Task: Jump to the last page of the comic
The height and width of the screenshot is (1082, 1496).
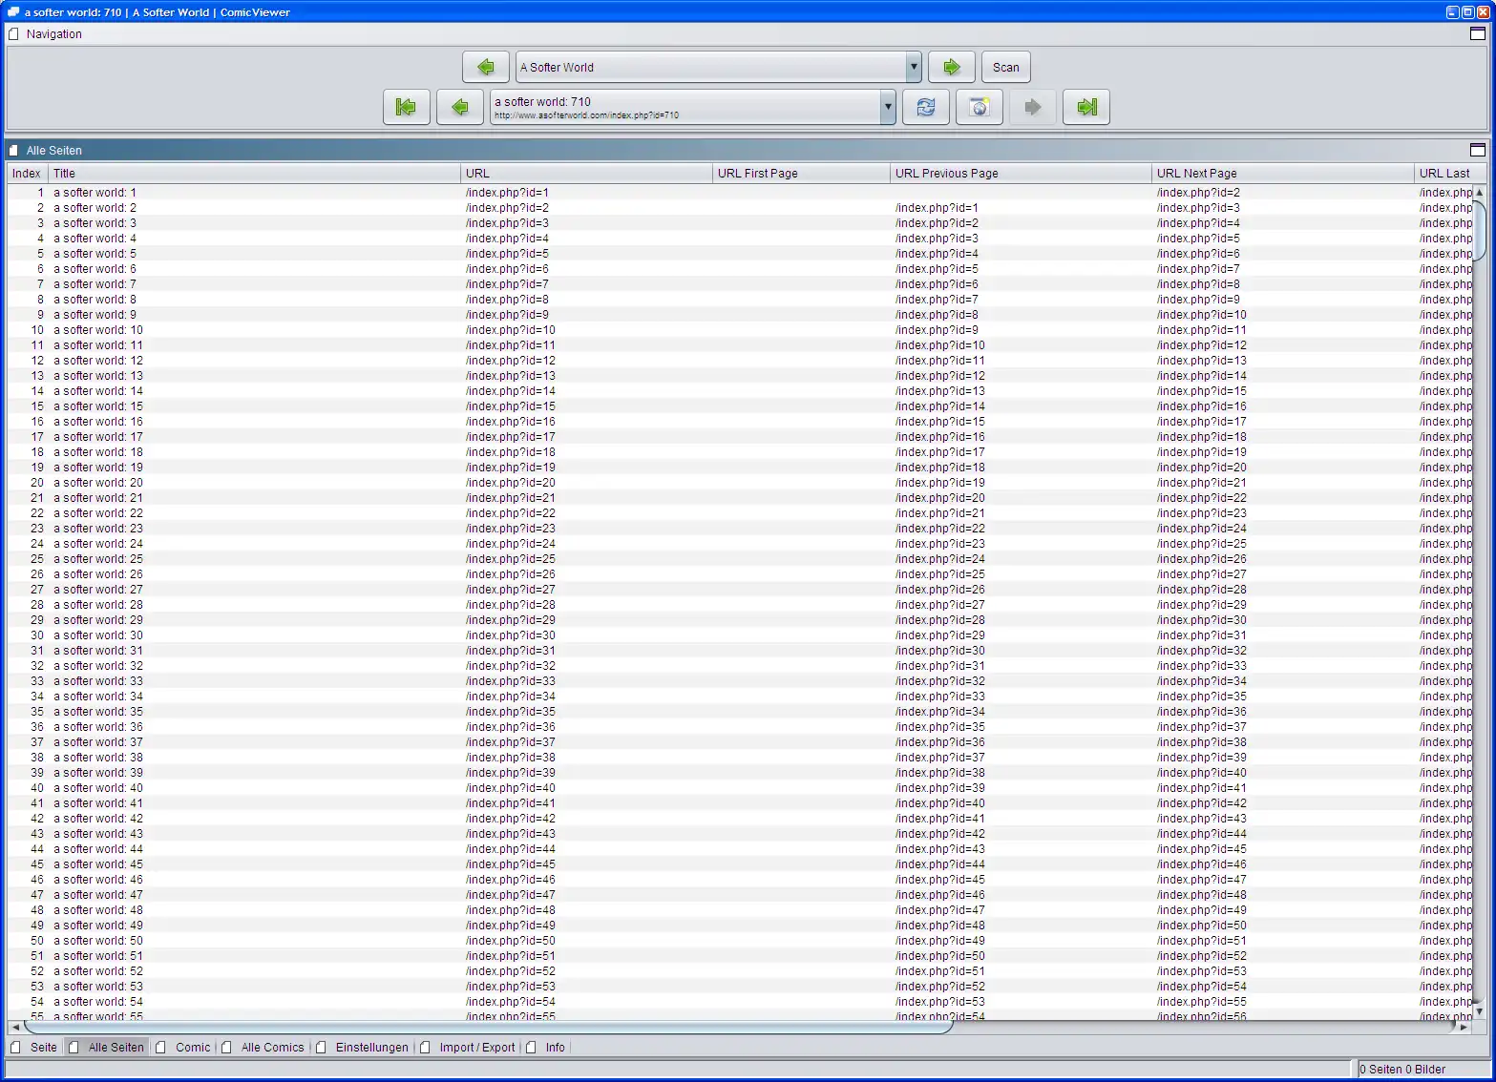Action: coord(1086,107)
